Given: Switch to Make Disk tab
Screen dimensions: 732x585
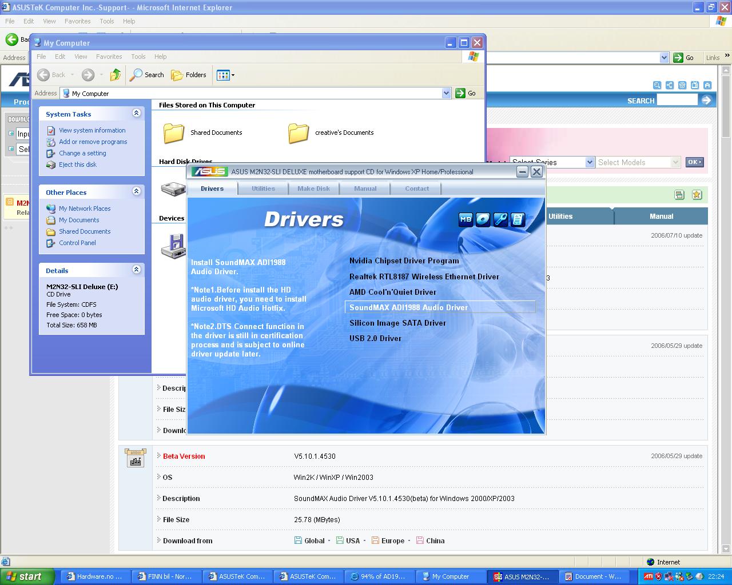Looking at the screenshot, I should click(x=313, y=189).
